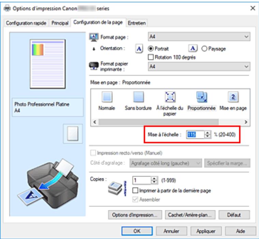Pick the Proportionnée layout icon

pos(202,97)
